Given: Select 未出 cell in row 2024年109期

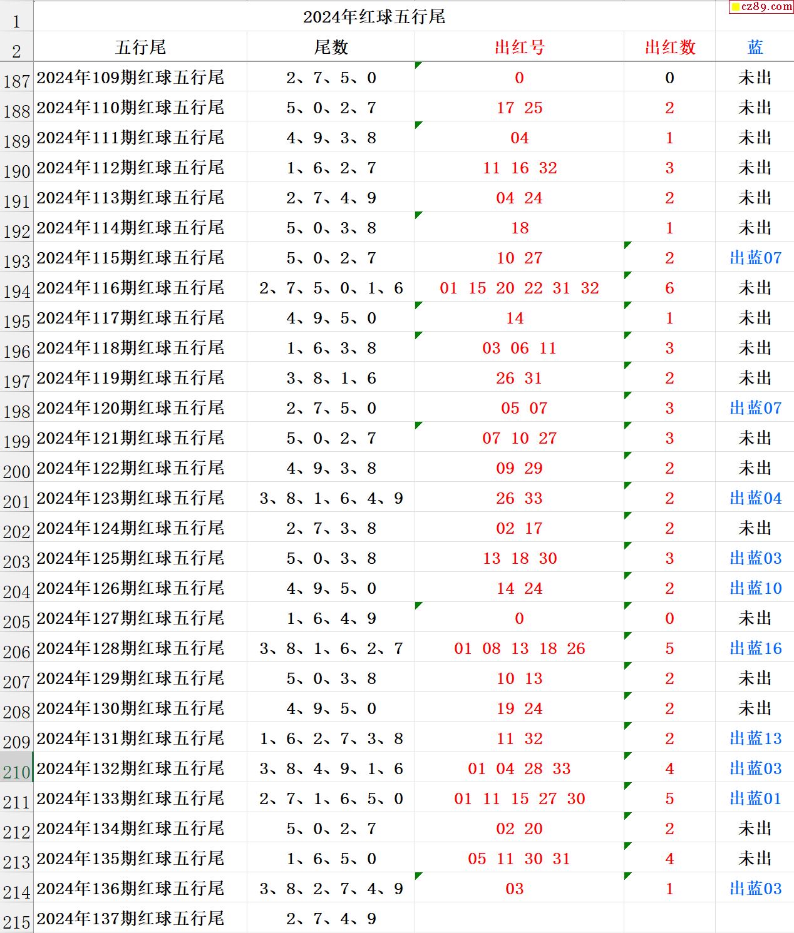Looking at the screenshot, I should 755,78.
